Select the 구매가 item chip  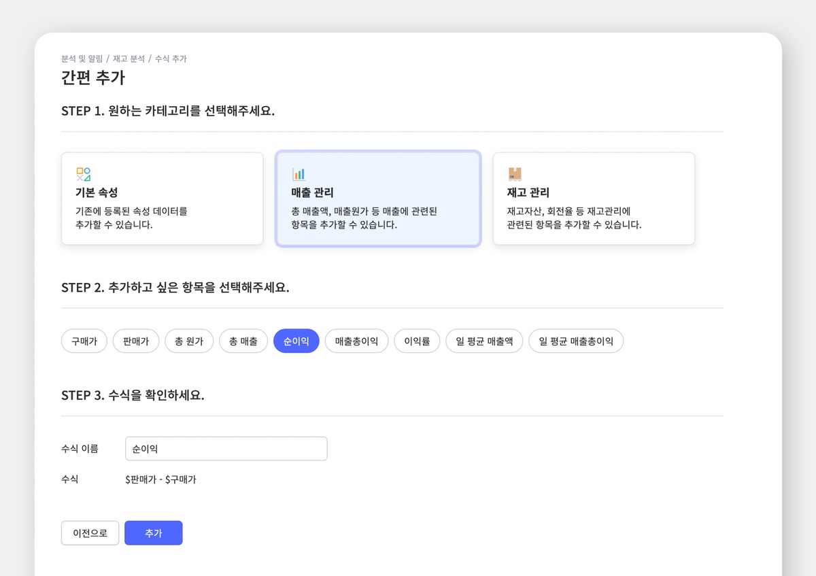84,341
